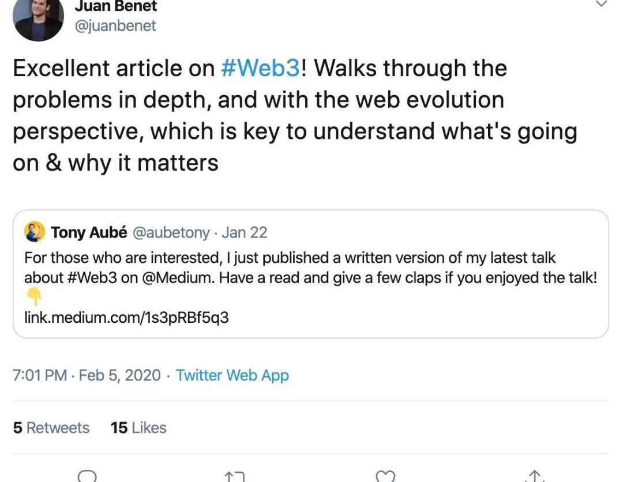The width and height of the screenshot is (623, 482).
Task: Click Tony Aubé's small avatar in quoted tweet
Action: pyautogui.click(x=35, y=232)
